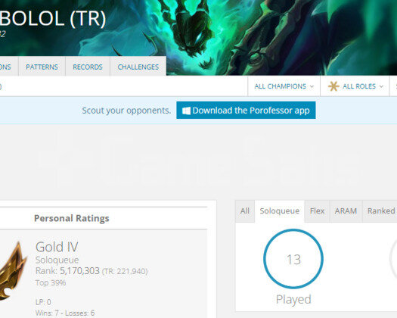Click the Windows logo on download button
This screenshot has height=318, width=397.
coord(186,111)
